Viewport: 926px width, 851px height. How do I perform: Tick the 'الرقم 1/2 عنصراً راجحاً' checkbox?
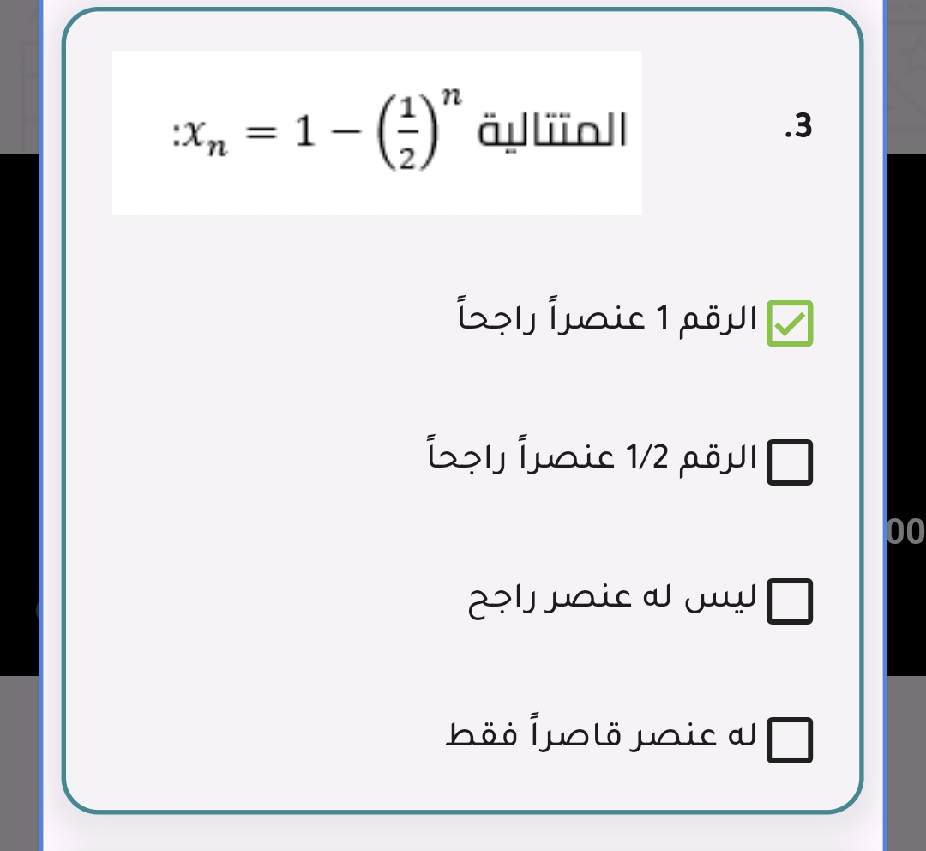(x=789, y=463)
